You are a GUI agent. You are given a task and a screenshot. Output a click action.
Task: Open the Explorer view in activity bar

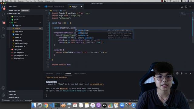[x=3, y=8]
